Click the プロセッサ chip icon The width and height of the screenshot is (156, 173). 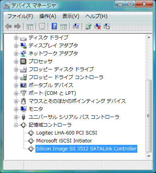pos(23,62)
